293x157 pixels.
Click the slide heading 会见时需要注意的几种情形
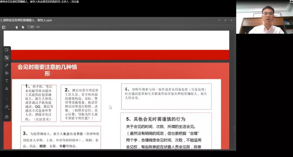tap(47, 70)
